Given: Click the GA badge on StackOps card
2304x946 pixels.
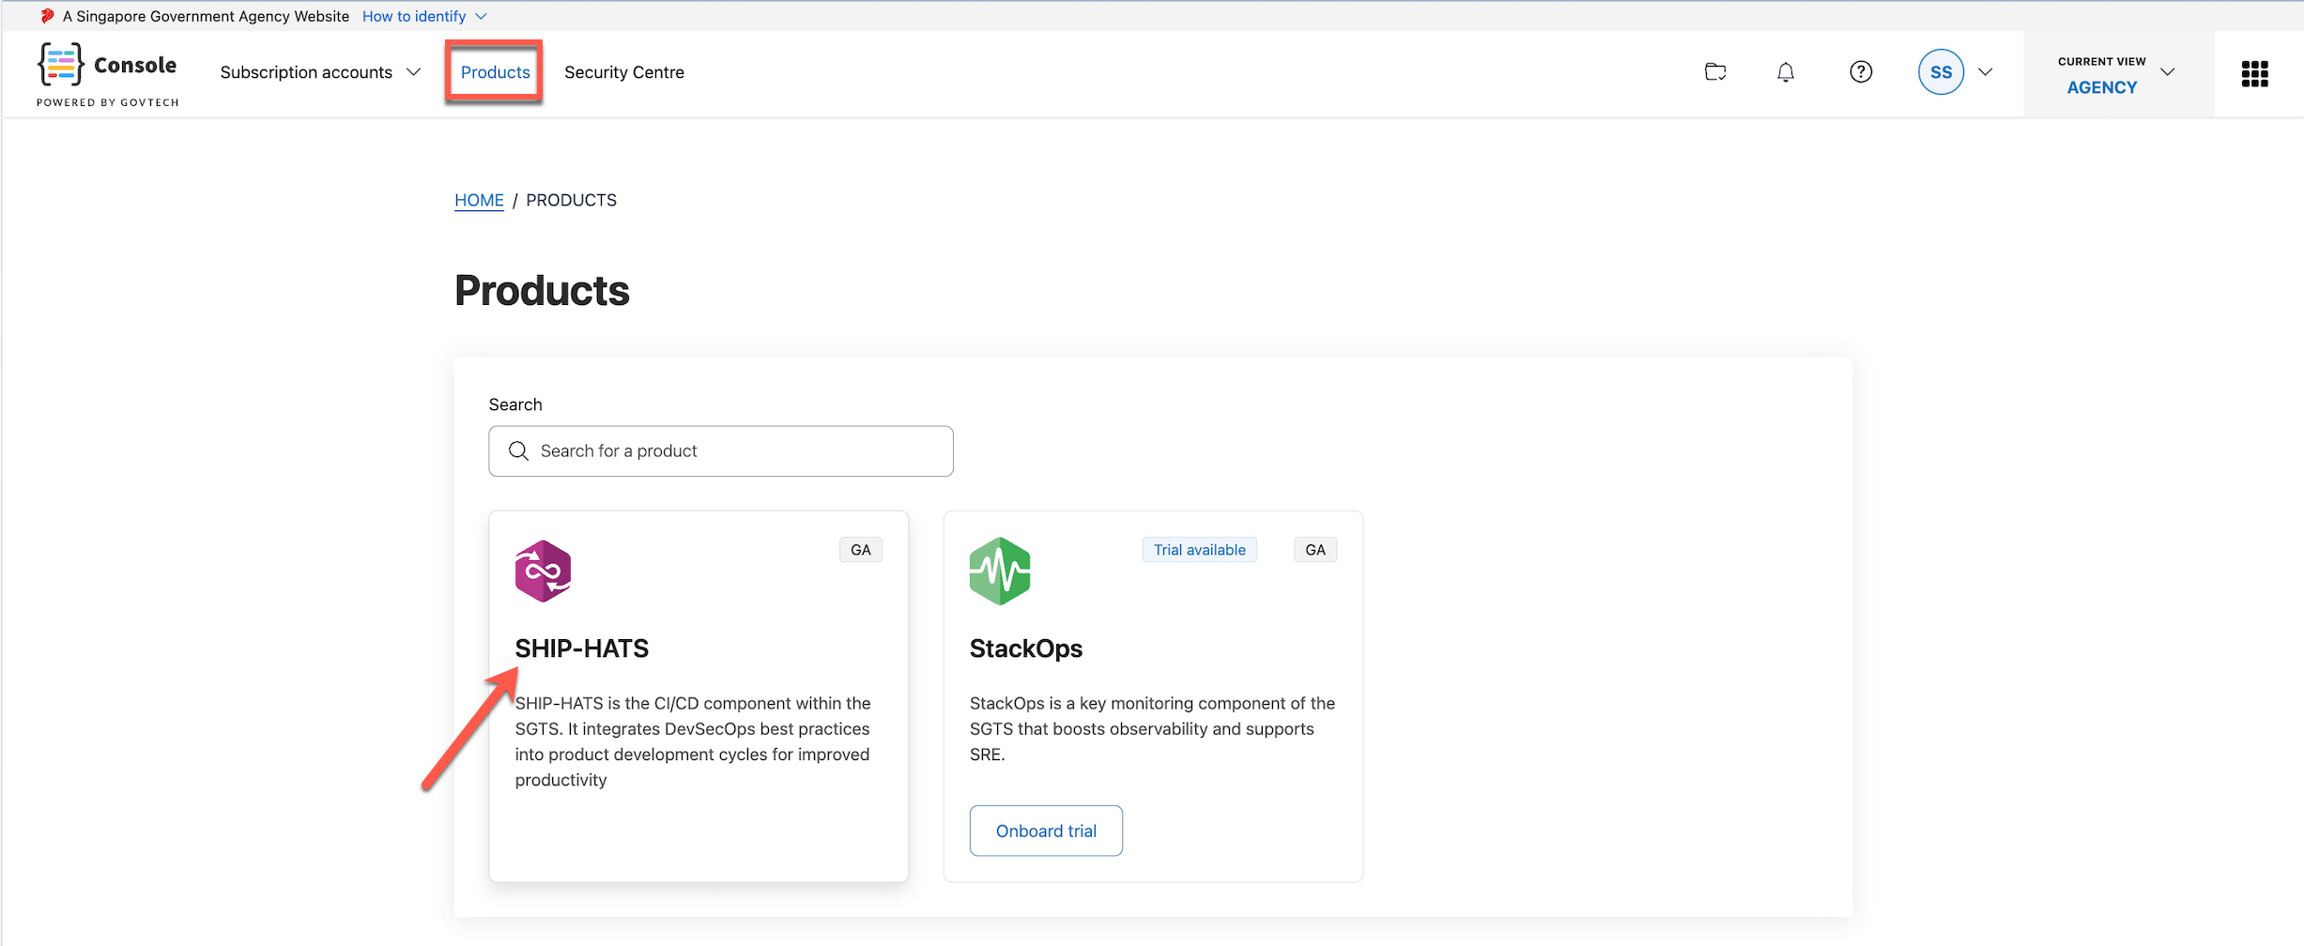Looking at the screenshot, I should [1315, 550].
